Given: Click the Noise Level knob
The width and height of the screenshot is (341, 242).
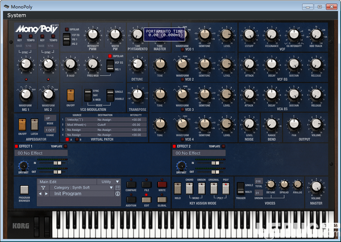Looking at the screenshot, I should (249, 124).
